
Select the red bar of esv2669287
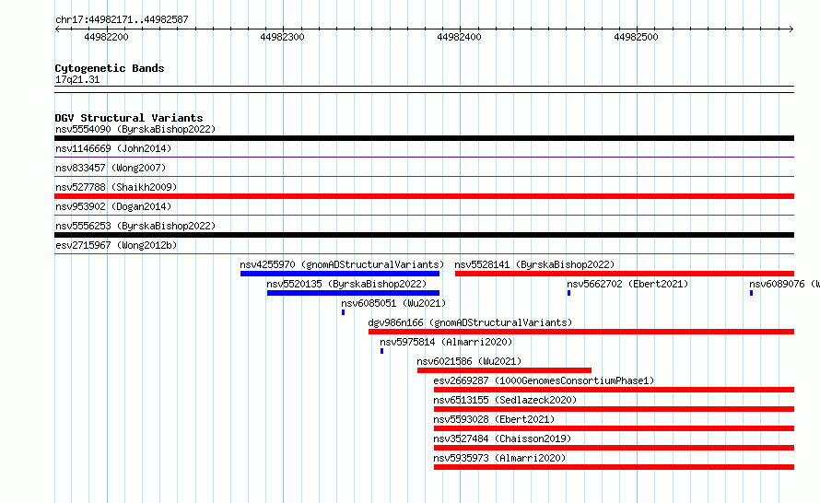coord(614,390)
